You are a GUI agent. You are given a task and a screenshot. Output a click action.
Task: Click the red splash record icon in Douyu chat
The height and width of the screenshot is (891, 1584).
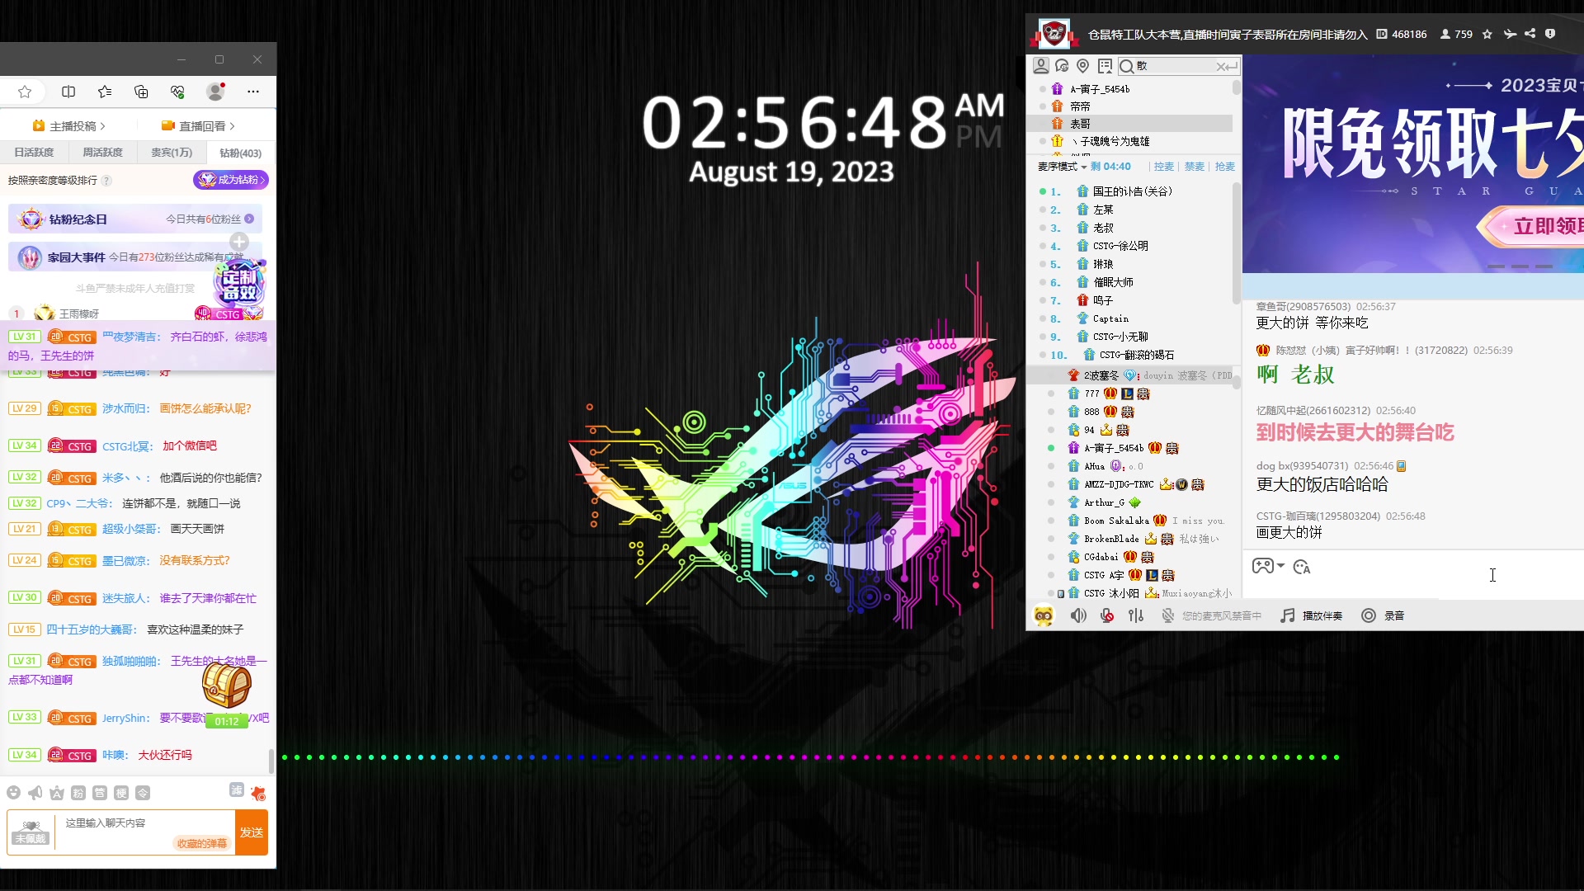pos(258,794)
